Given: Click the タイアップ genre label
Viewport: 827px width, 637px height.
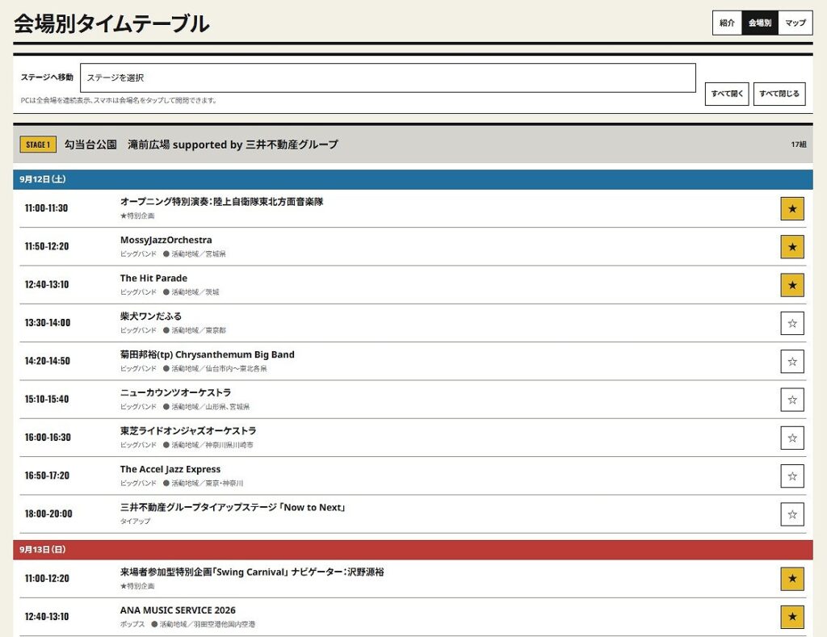Looking at the screenshot, I should pos(135,521).
